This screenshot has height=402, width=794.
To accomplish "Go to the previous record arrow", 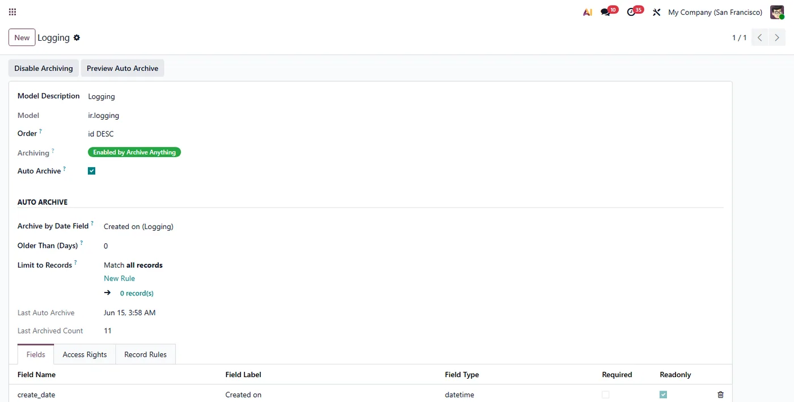I will 760,37.
